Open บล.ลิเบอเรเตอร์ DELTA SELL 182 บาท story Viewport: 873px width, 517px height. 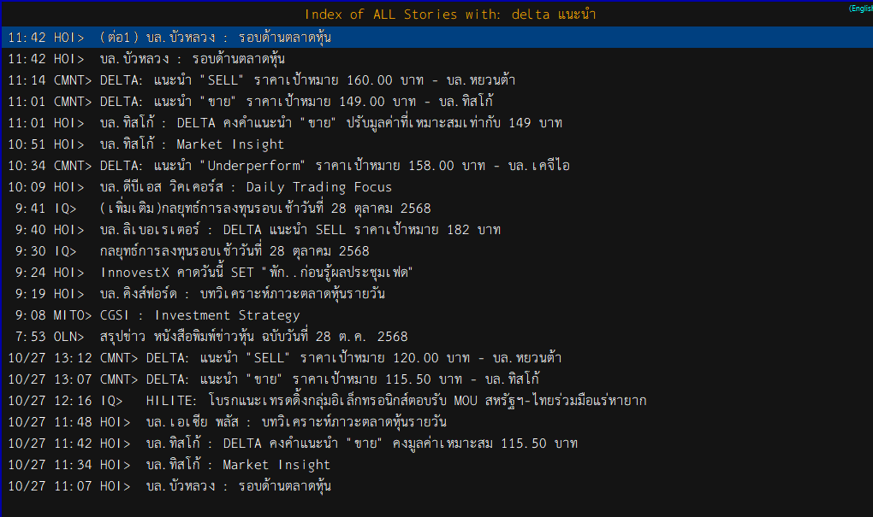[300, 230]
